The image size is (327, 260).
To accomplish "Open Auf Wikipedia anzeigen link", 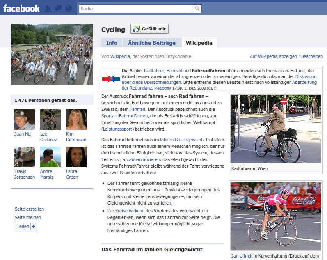I will 273,56.
